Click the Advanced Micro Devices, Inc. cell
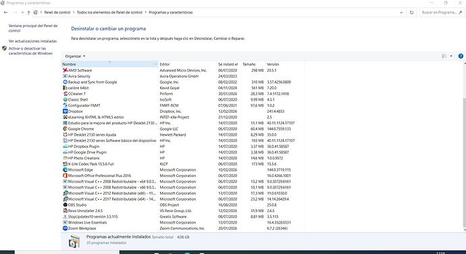Screen dimensions: 466x254 183,70
